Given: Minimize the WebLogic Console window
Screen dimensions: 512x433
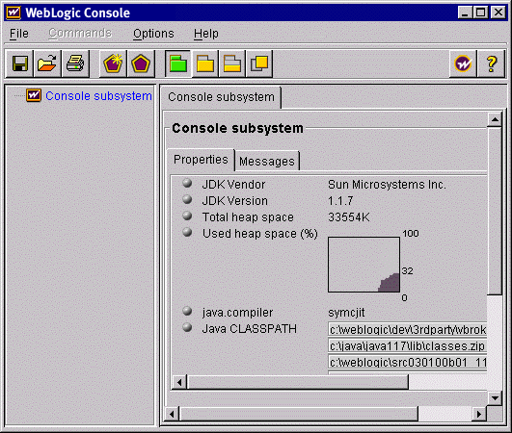Looking at the screenshot, I should pos(466,13).
